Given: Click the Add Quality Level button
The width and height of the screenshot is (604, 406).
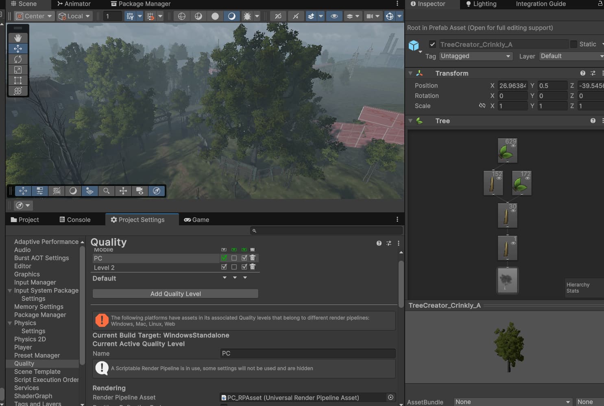Looking at the screenshot, I should (175, 294).
